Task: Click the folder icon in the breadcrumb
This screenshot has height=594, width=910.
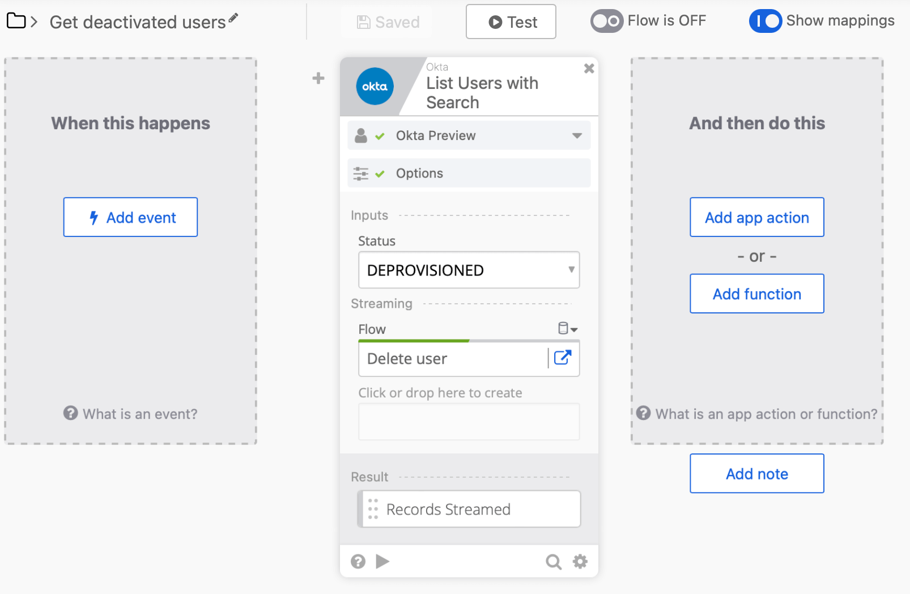Action: tap(16, 21)
